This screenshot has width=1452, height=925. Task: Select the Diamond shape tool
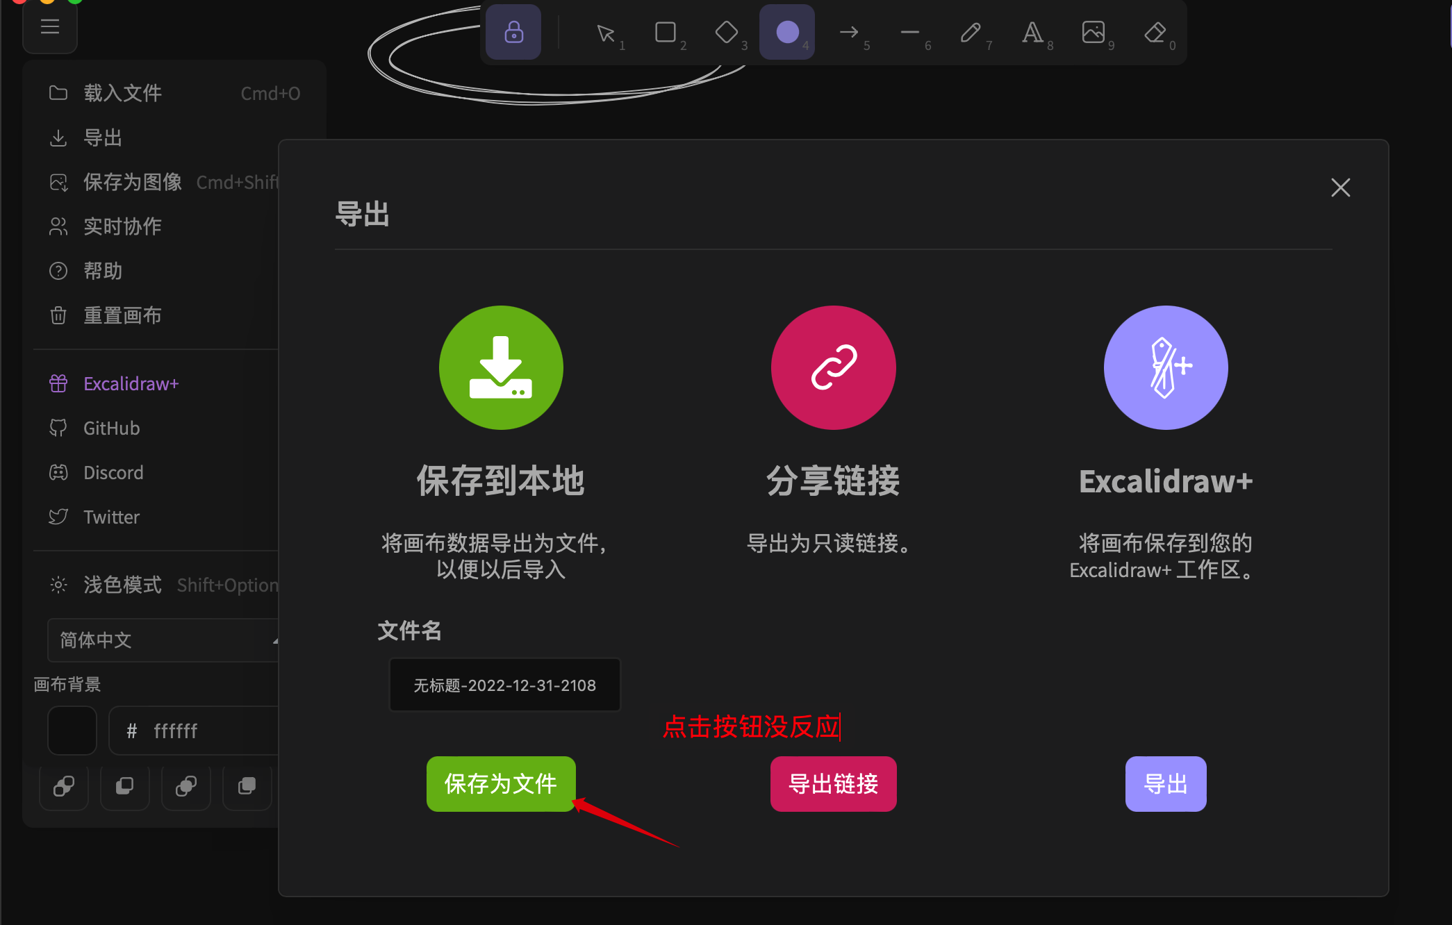coord(727,33)
